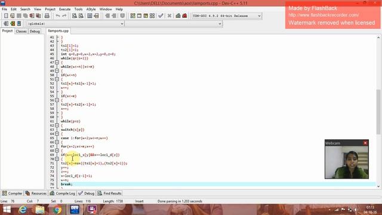Collapse the code fold at line 56
This screenshot has height=215, width=382.
point(57,100)
